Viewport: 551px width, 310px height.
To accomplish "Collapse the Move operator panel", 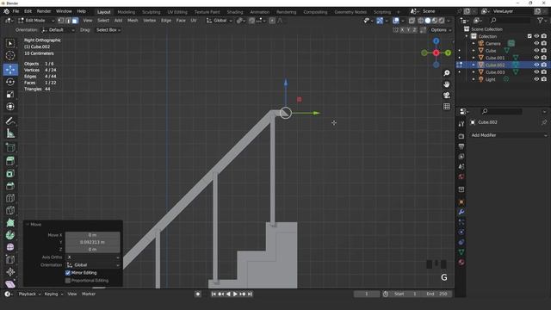I will pos(28,224).
